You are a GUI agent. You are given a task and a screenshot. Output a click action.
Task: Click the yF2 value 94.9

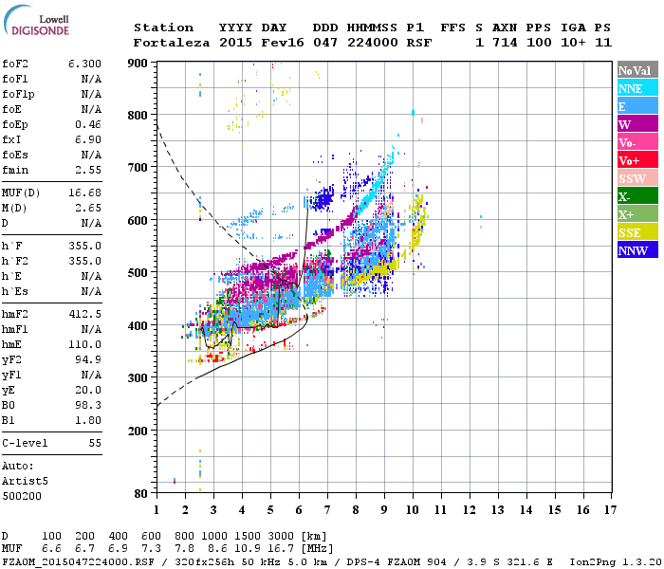tap(88, 360)
